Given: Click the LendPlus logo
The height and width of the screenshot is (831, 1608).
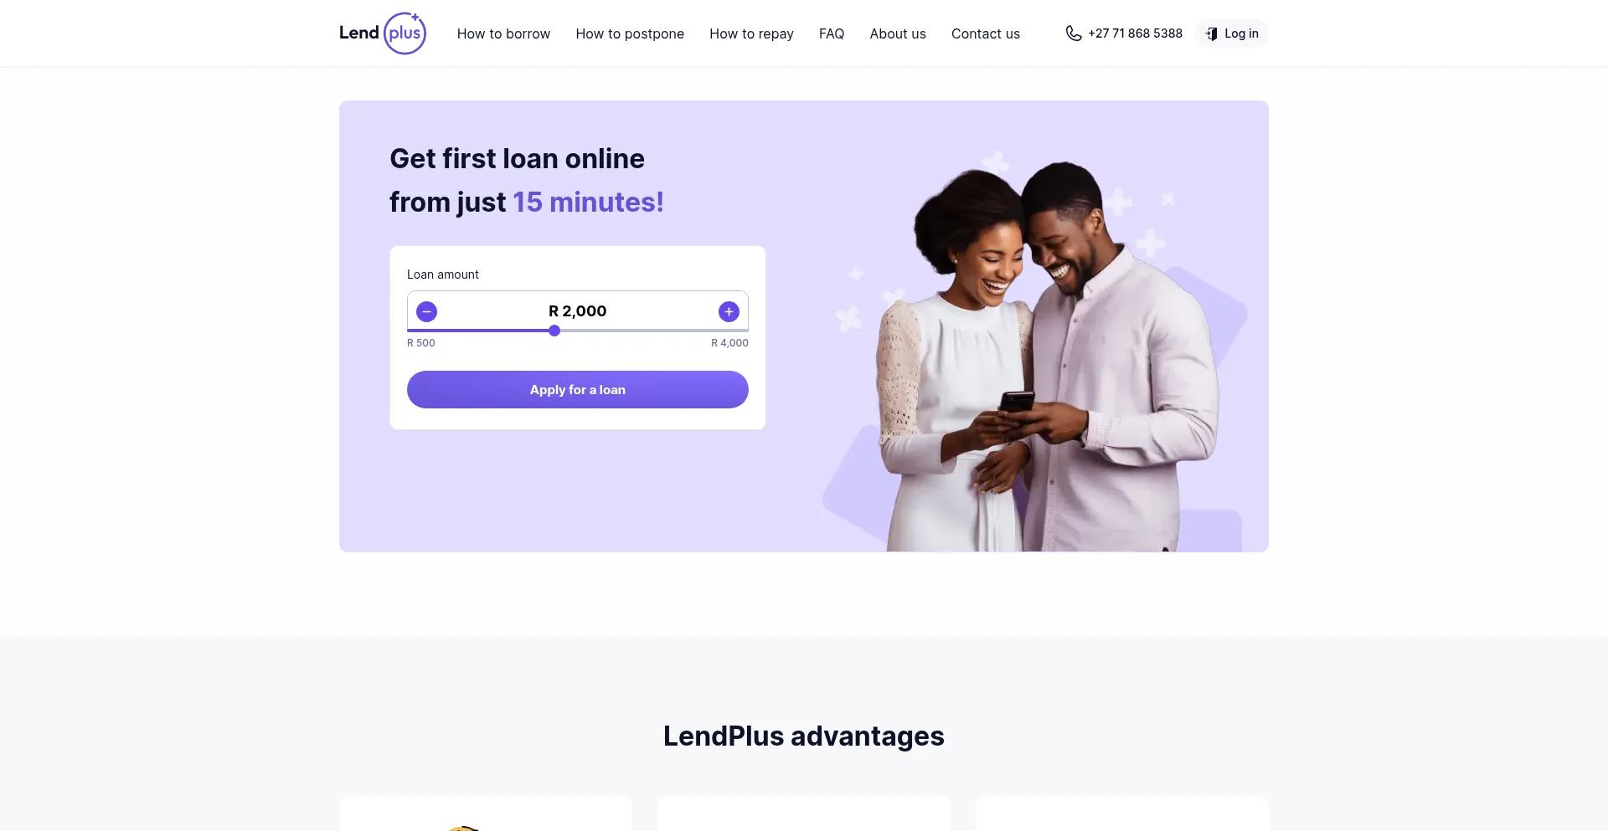Looking at the screenshot, I should click(x=383, y=33).
